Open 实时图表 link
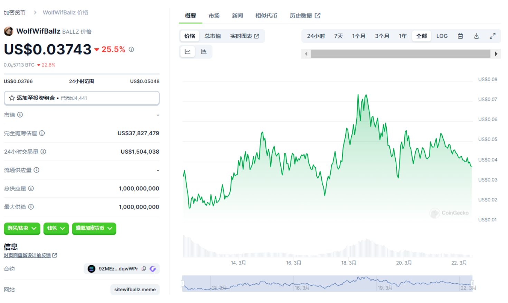The height and width of the screenshot is (303, 508). [244, 36]
